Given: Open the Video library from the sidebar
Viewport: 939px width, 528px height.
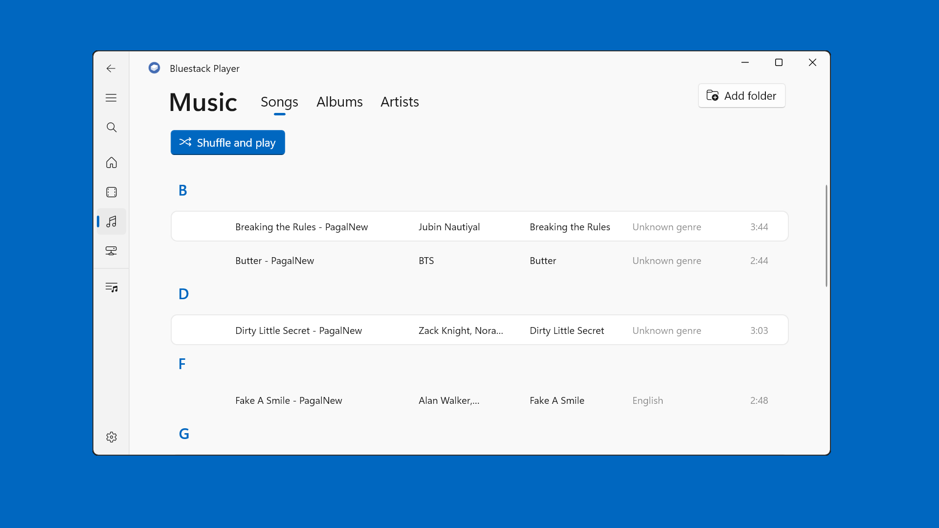Looking at the screenshot, I should 112,192.
